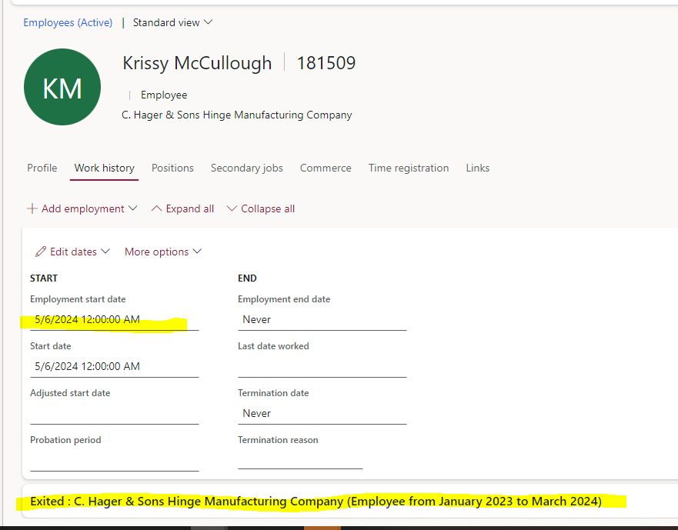This screenshot has height=530, width=678.
Task: Open the Positions tab
Action: tap(172, 168)
